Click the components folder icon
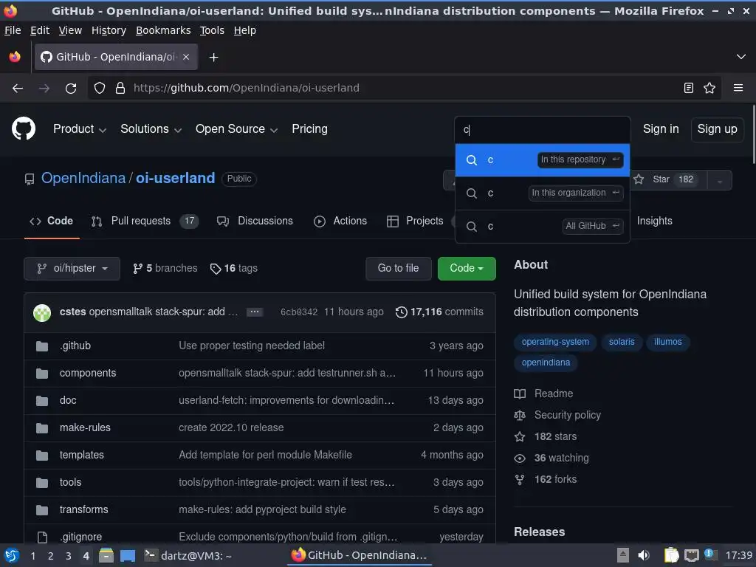This screenshot has width=756, height=567. tap(42, 373)
